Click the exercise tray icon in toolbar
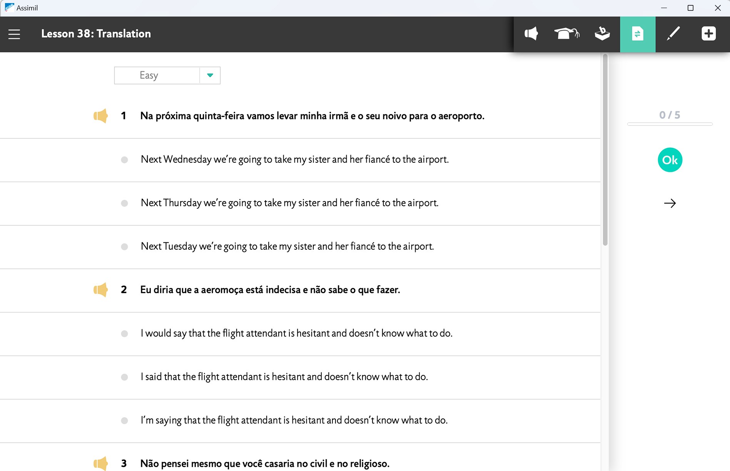Screen dimensions: 730x471 tap(602, 34)
